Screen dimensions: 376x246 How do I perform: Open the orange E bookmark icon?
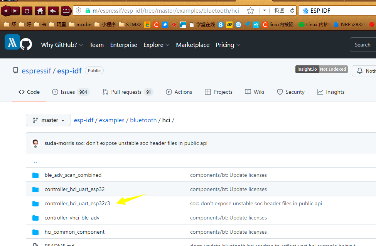click(x=147, y=24)
